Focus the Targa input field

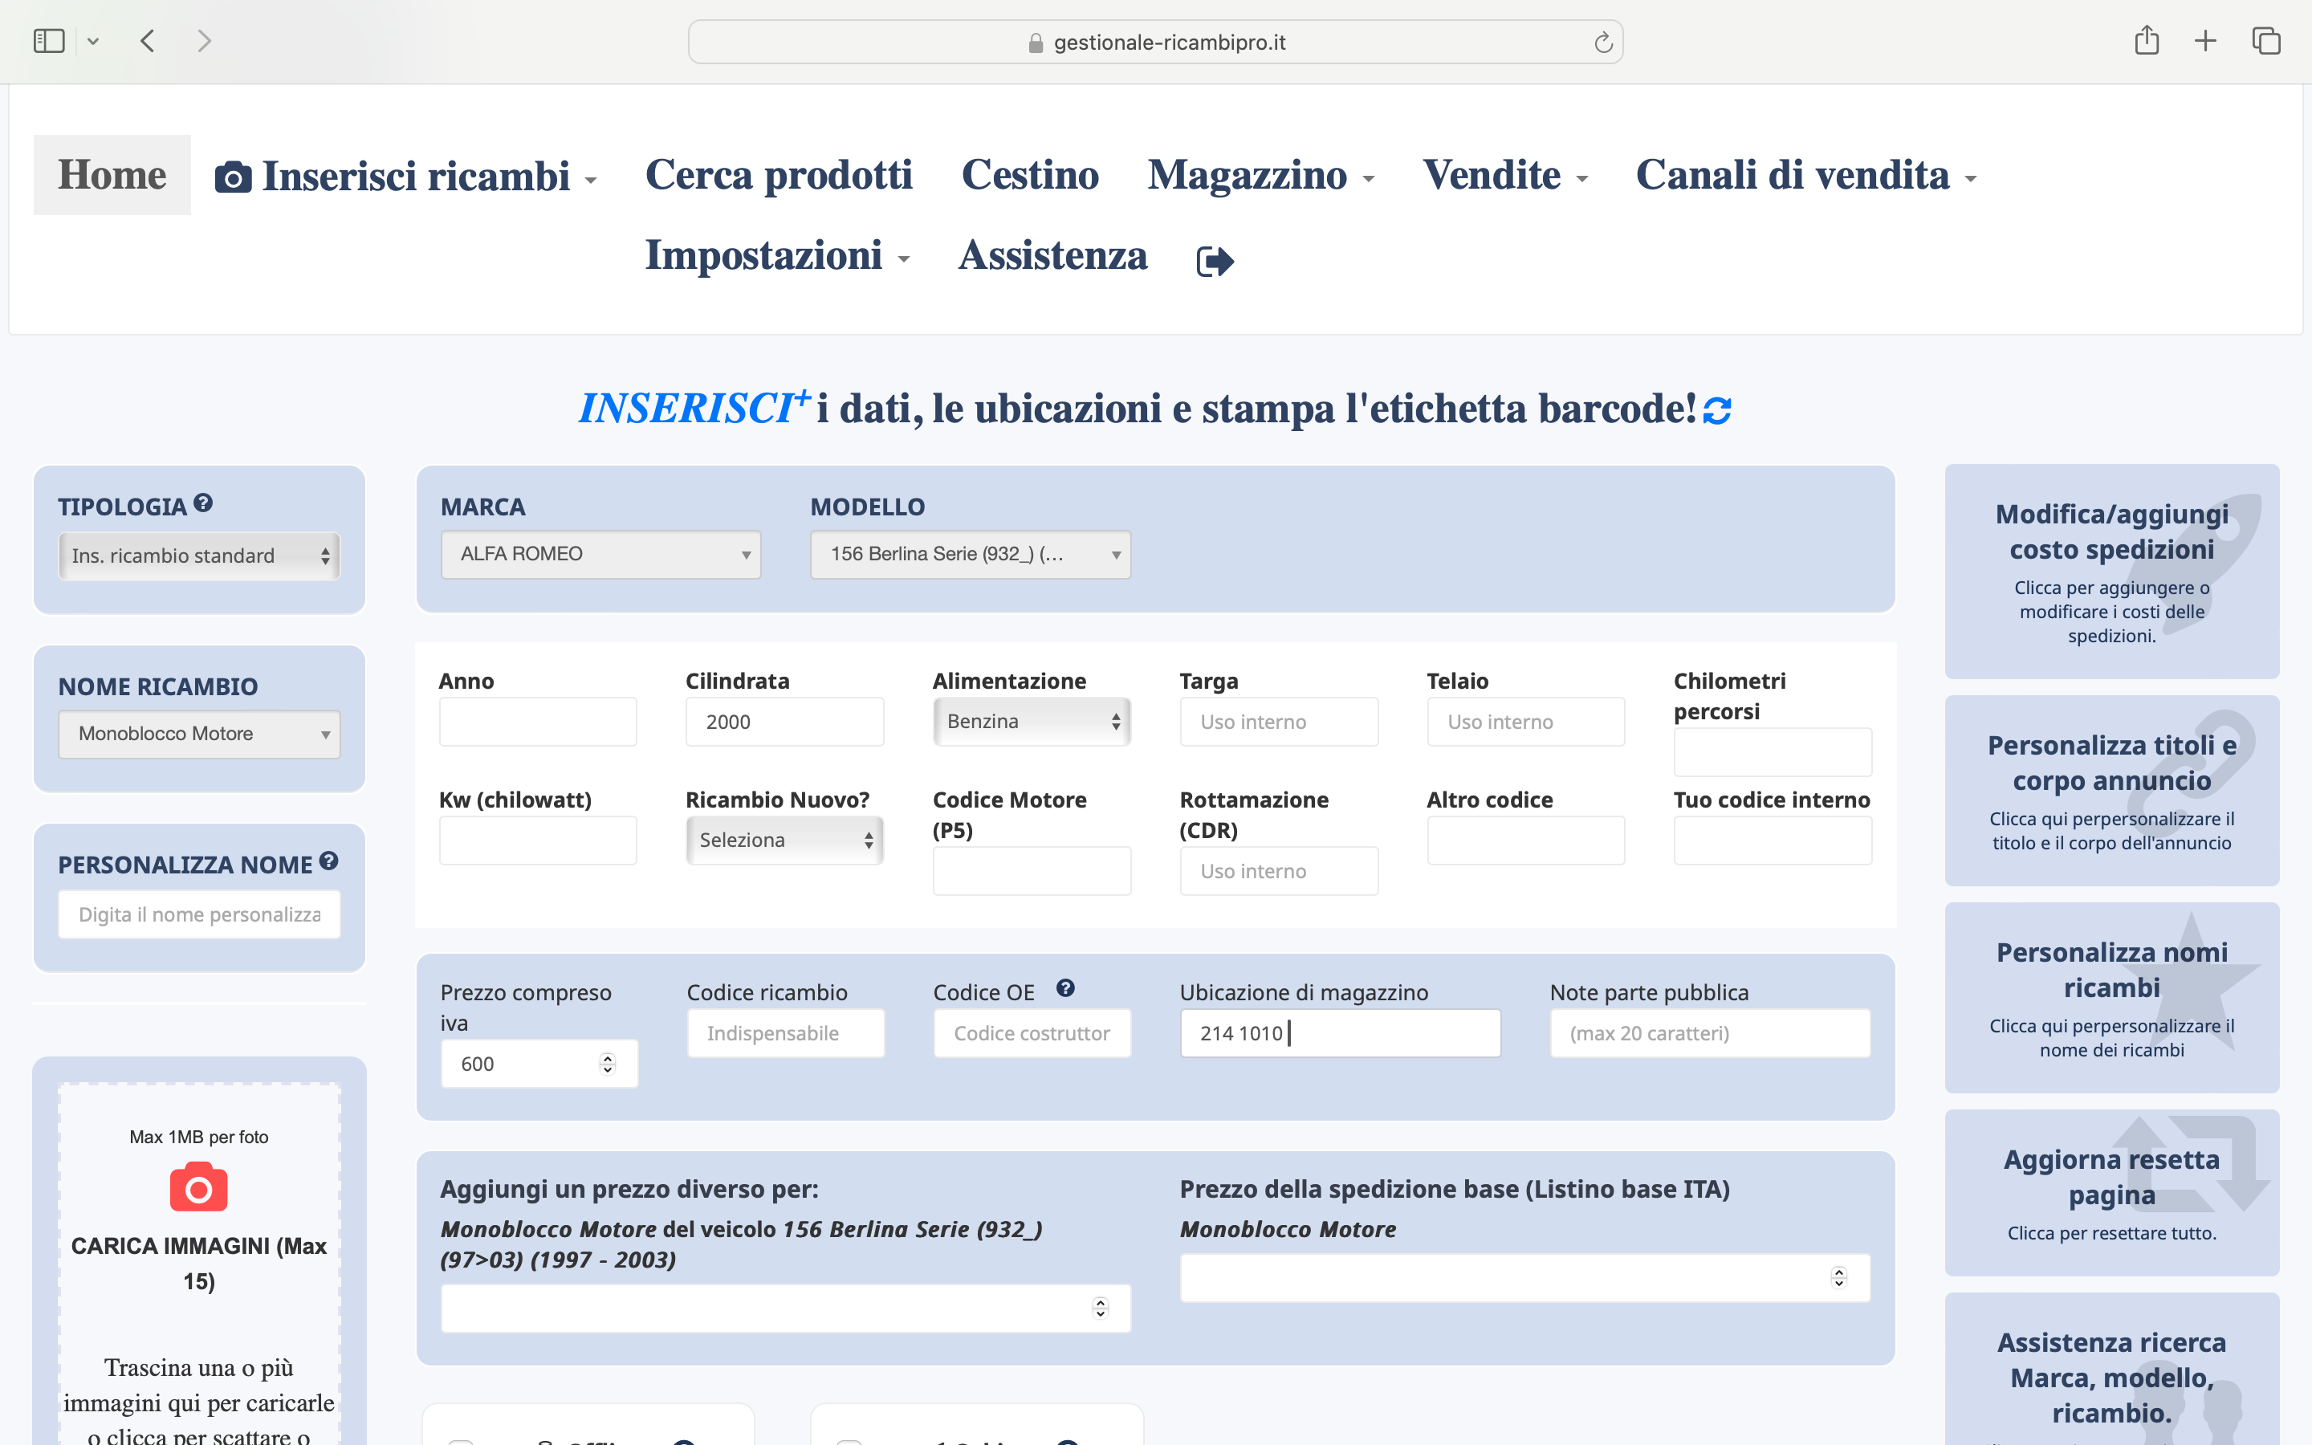[1278, 722]
